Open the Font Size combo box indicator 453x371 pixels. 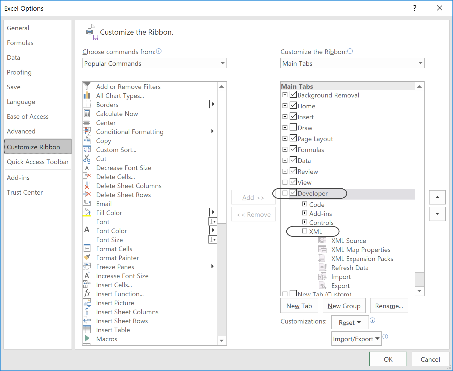click(213, 239)
